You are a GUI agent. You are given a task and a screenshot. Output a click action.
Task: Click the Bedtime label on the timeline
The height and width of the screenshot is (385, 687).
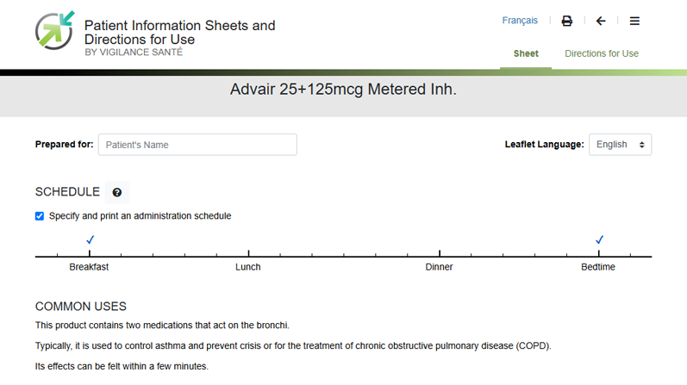click(598, 267)
